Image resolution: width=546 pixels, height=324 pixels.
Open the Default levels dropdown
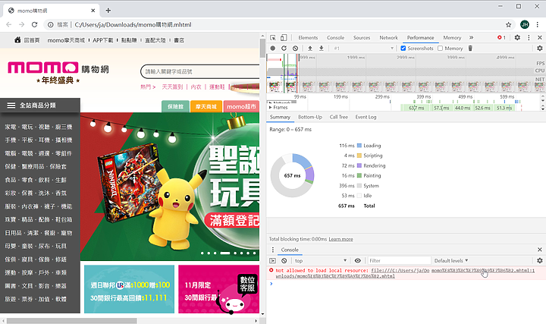click(451, 260)
